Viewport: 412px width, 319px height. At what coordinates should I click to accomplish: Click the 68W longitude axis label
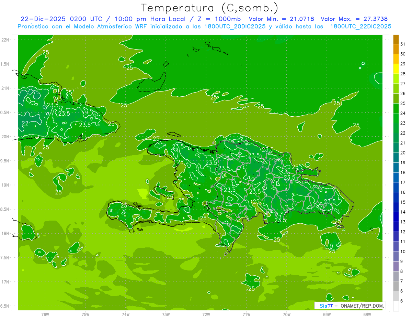click(367, 314)
